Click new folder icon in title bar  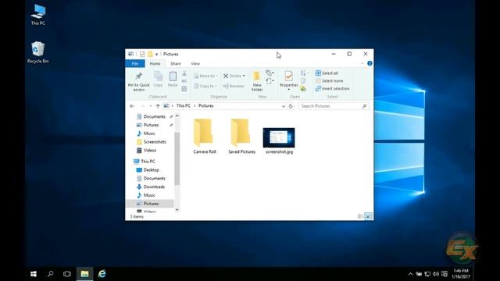pyautogui.click(x=150, y=54)
